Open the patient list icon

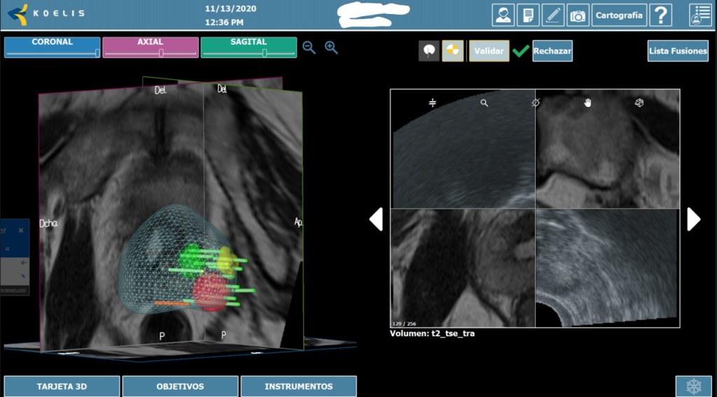tap(699, 15)
